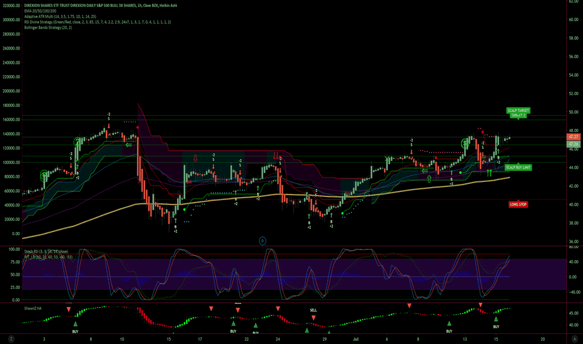Open the Stoch RSI indicator legend
This screenshot has width=583, height=344.
click(x=46, y=252)
